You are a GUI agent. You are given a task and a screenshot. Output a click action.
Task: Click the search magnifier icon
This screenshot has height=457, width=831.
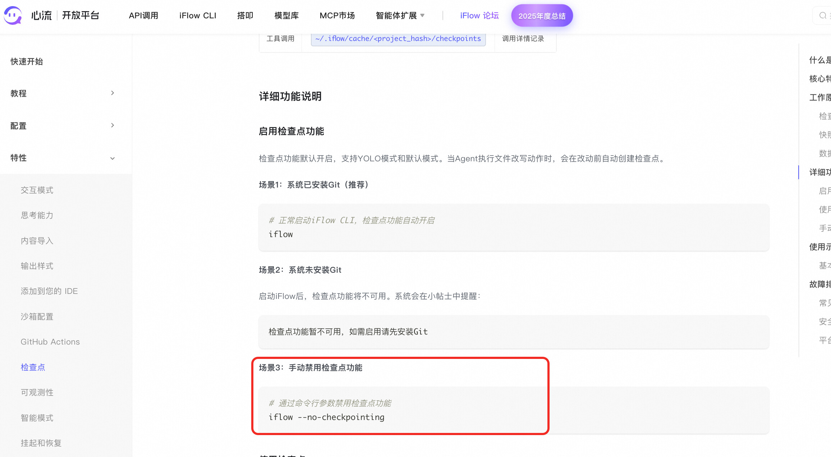[822, 15]
